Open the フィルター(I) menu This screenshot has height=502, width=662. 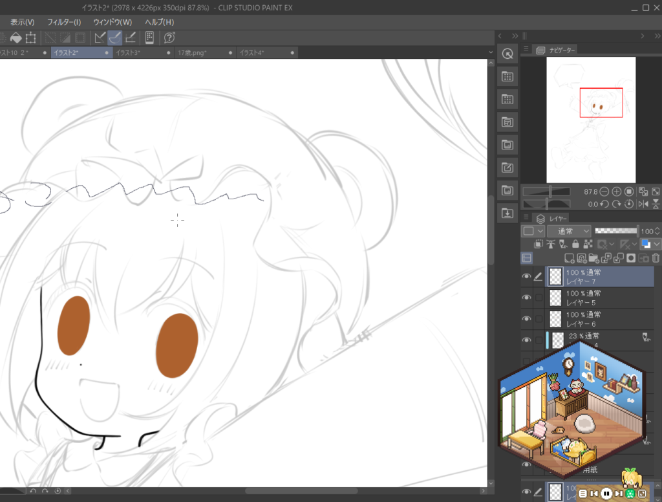coord(64,22)
